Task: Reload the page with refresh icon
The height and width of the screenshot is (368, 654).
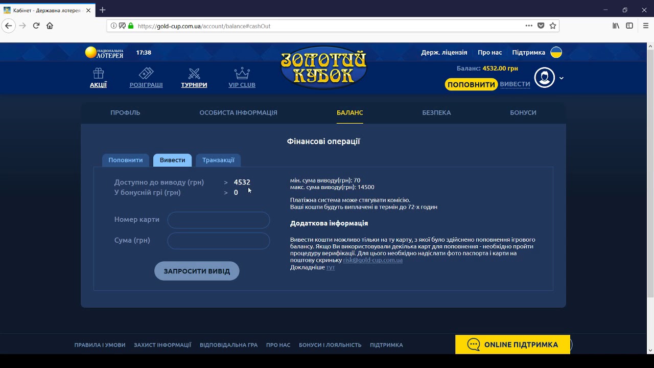Action: tap(36, 26)
